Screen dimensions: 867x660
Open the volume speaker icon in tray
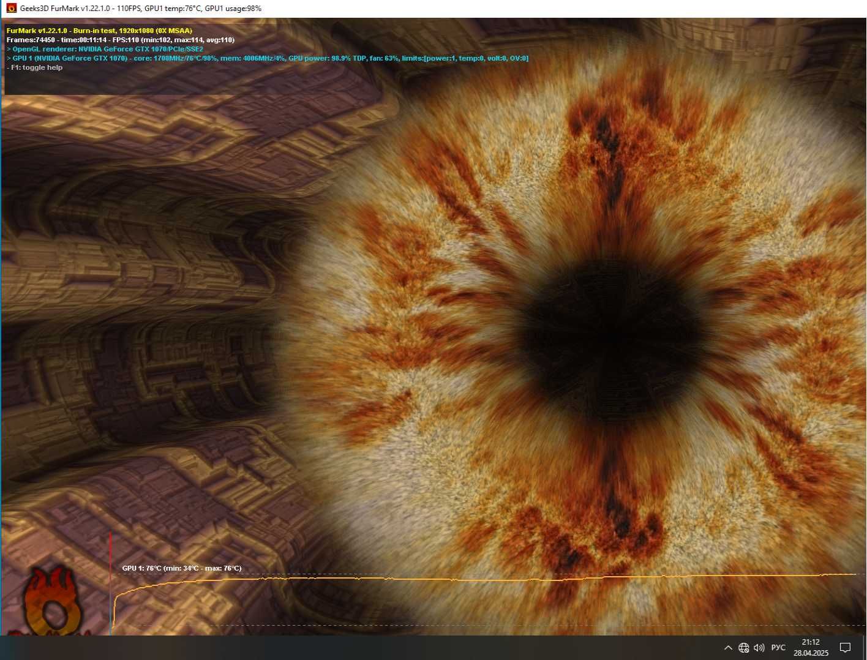pyautogui.click(x=759, y=648)
